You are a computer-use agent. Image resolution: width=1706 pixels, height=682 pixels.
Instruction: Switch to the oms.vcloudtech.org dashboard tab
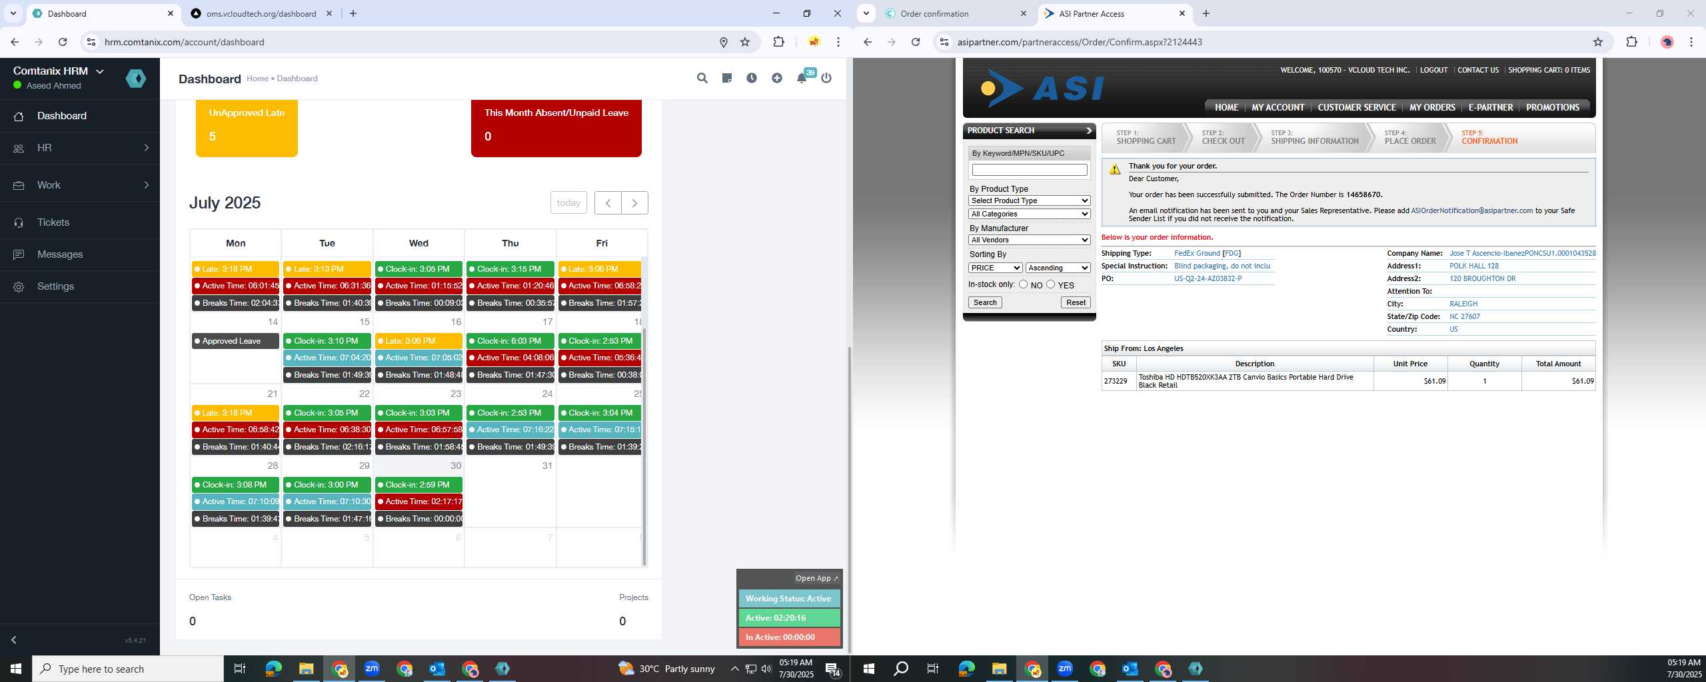(260, 13)
